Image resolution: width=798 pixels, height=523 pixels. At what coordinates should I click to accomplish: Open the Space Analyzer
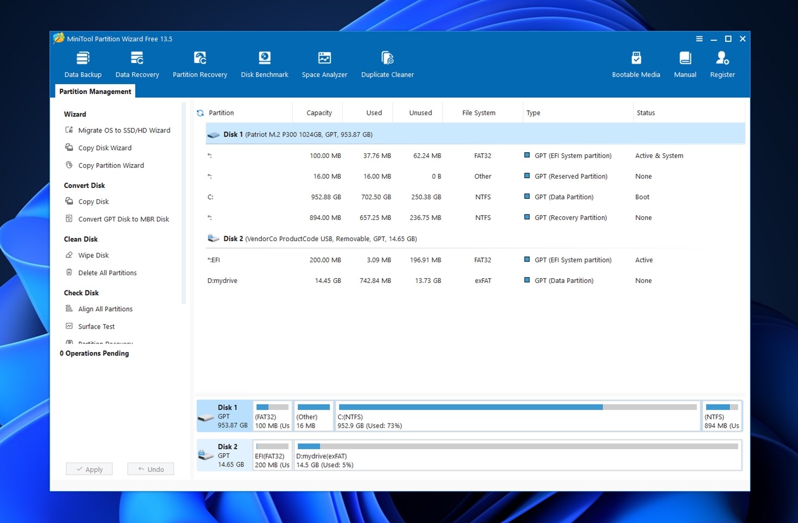(324, 64)
